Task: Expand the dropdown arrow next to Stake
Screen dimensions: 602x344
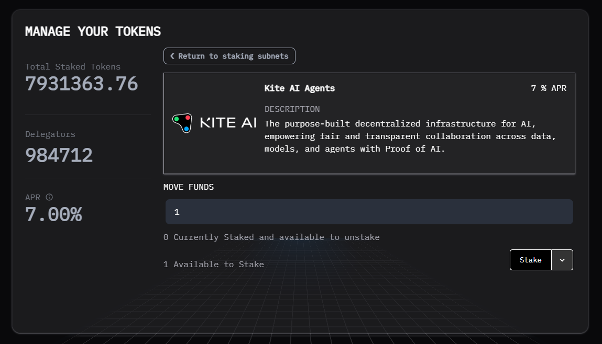Action: click(x=562, y=260)
